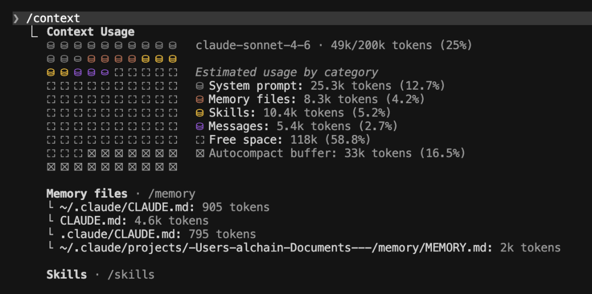Open the /skills command link
This screenshot has width=592, height=294.
(130, 274)
